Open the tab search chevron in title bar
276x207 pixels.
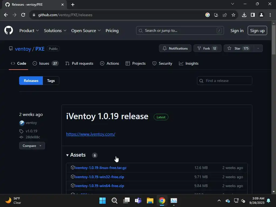click(233, 4)
